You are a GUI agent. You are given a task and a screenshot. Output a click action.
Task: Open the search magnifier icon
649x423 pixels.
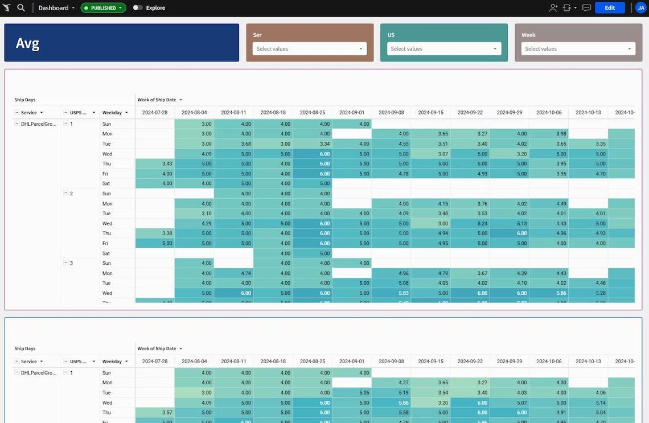coord(20,8)
